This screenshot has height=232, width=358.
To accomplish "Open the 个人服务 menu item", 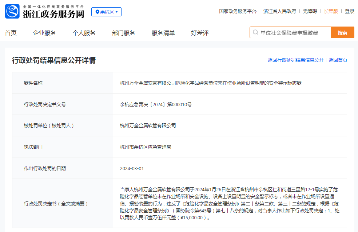I will 84,33.
